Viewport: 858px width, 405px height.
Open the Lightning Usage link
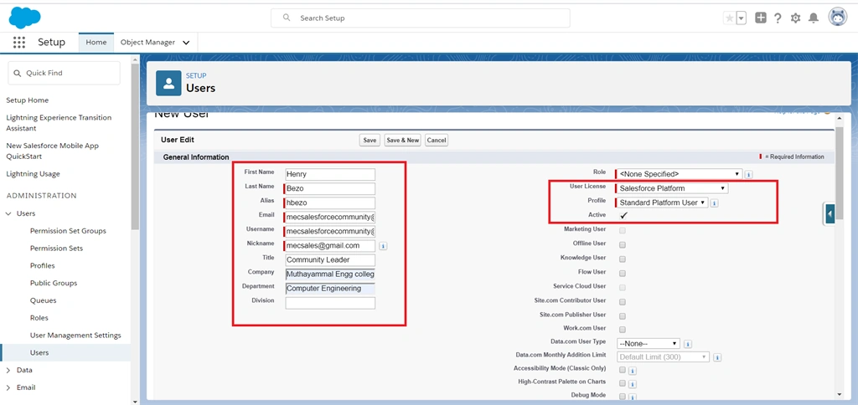(x=33, y=174)
